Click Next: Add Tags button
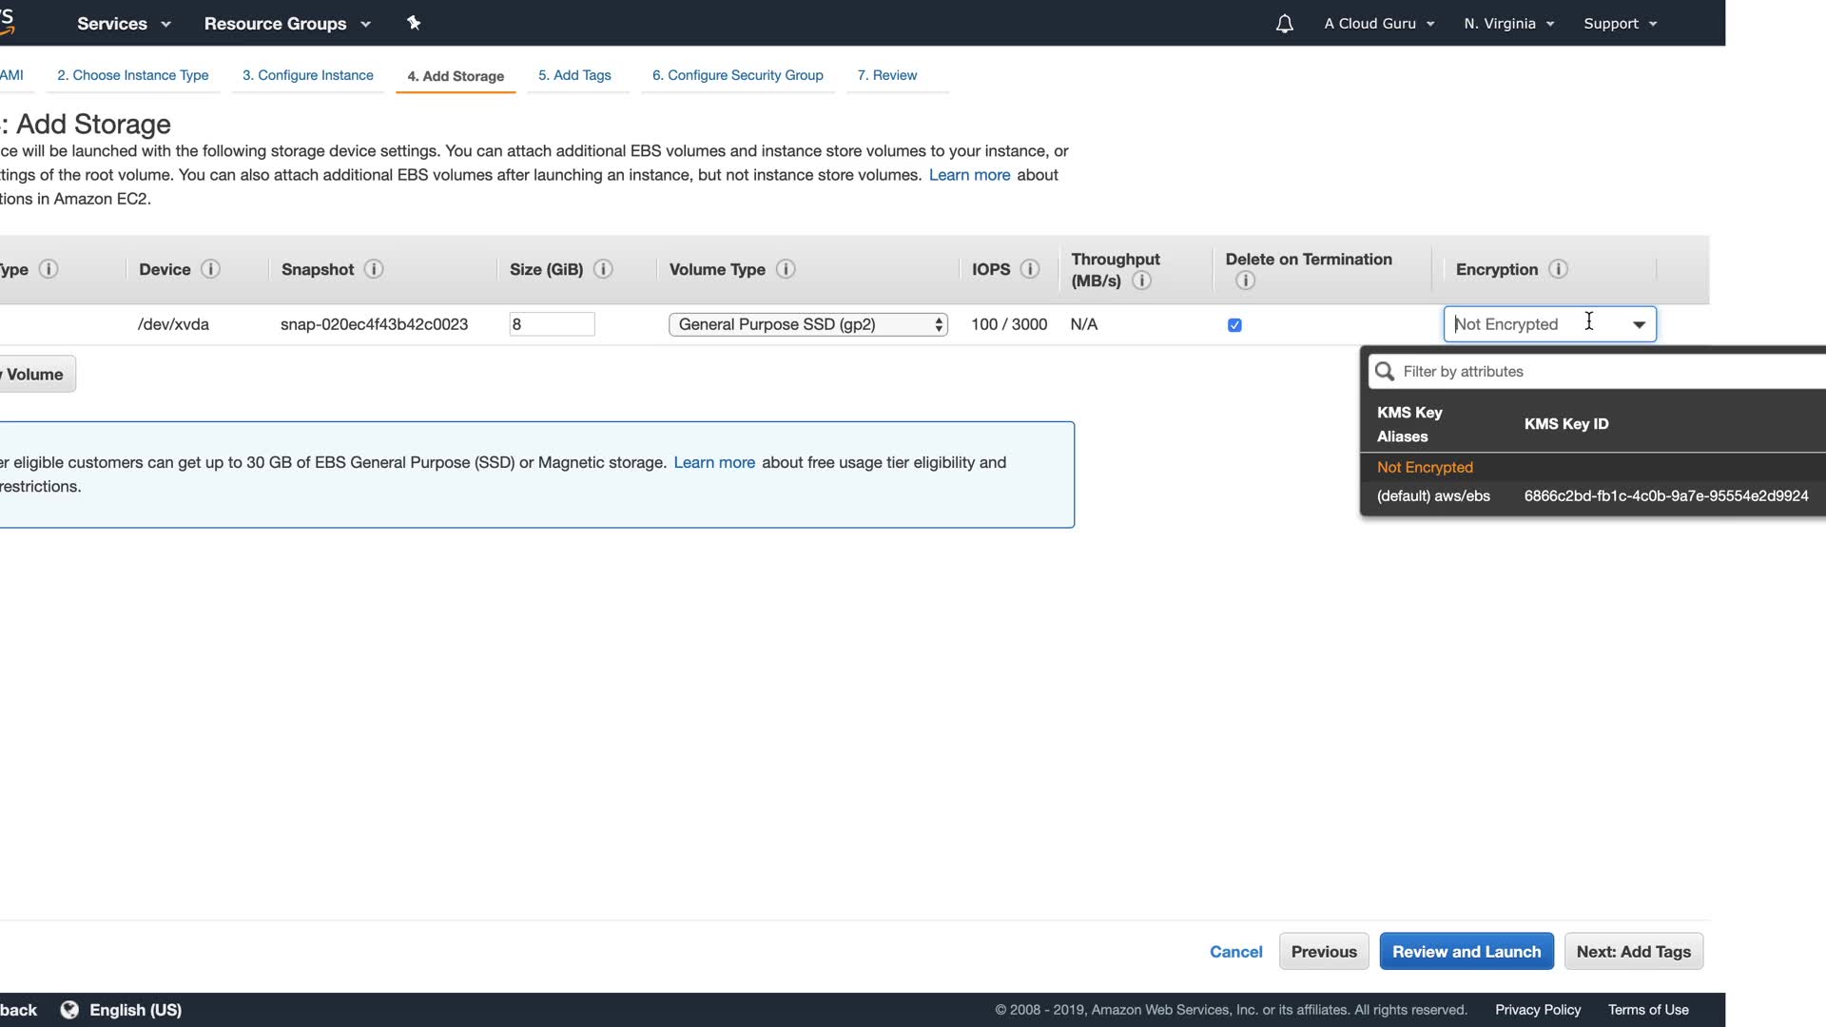The height and width of the screenshot is (1027, 1826). coord(1633,952)
